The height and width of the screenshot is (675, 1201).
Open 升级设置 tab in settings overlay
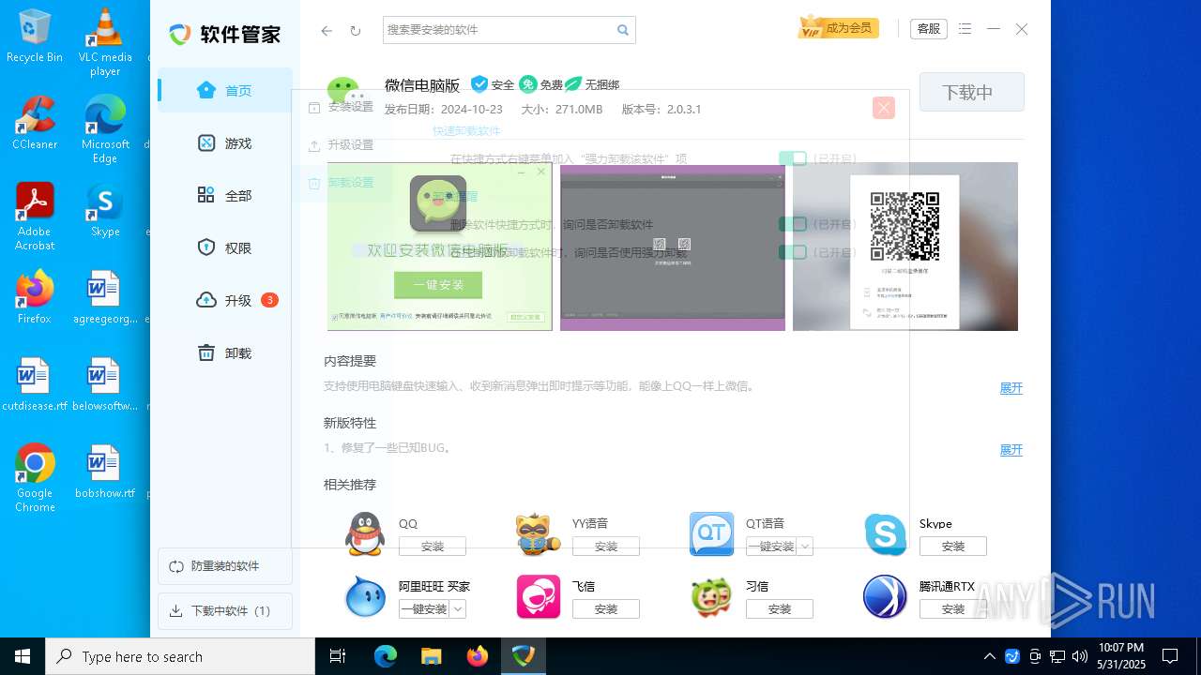click(x=342, y=145)
